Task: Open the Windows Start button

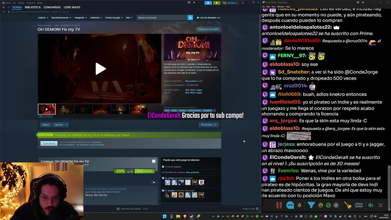Action: (x=165, y=216)
